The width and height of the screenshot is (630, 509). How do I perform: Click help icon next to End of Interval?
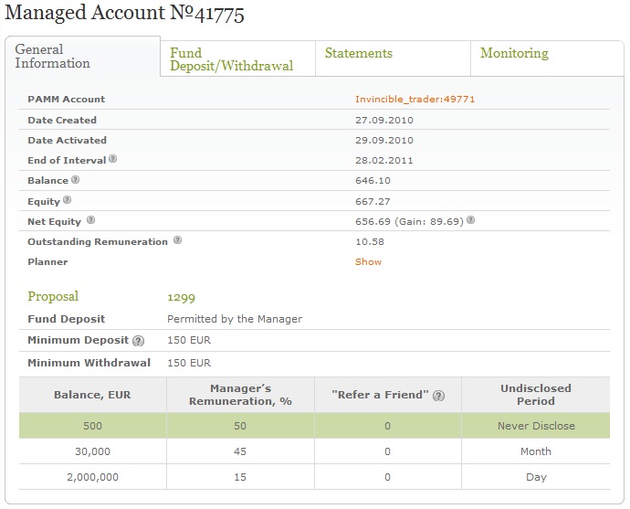coord(112,159)
